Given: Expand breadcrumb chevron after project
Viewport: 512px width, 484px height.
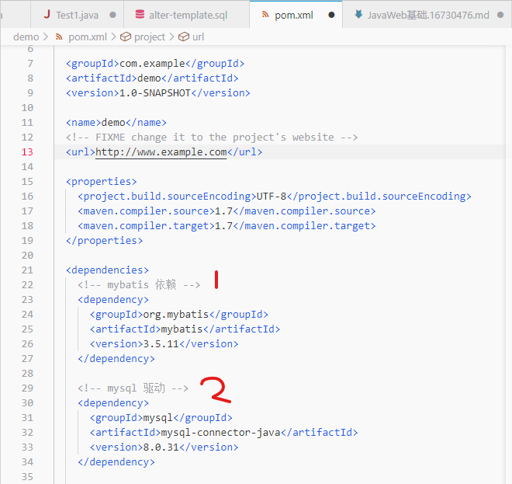Looking at the screenshot, I should point(171,37).
